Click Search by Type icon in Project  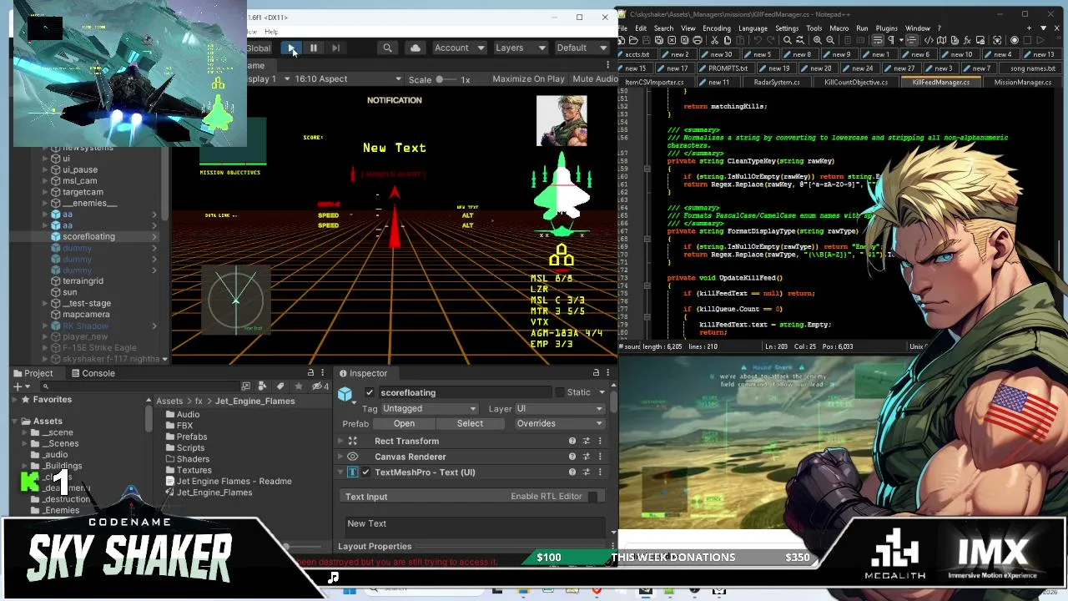pos(263,386)
